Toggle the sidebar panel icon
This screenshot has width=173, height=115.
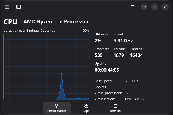[x=19, y=7]
